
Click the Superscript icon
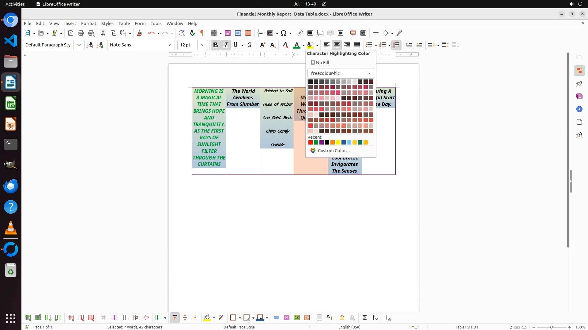(262, 45)
